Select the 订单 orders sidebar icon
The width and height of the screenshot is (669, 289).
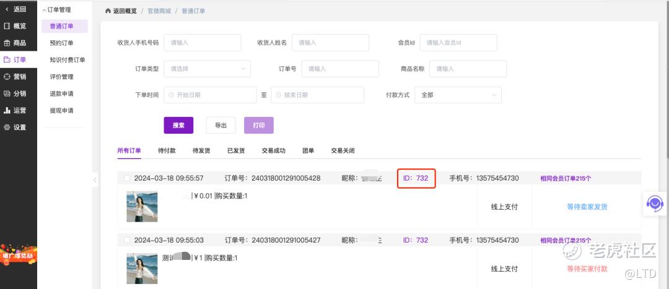pos(7,59)
